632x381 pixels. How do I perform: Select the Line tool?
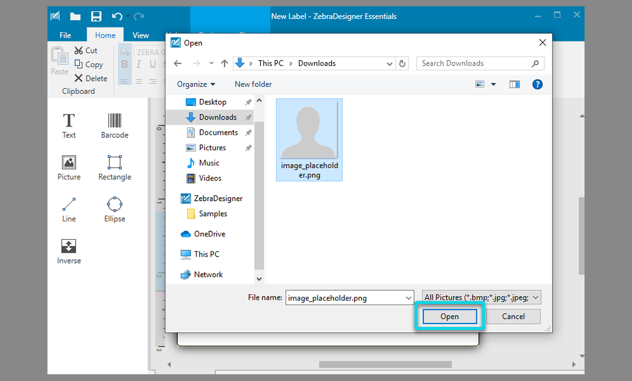[68, 209]
